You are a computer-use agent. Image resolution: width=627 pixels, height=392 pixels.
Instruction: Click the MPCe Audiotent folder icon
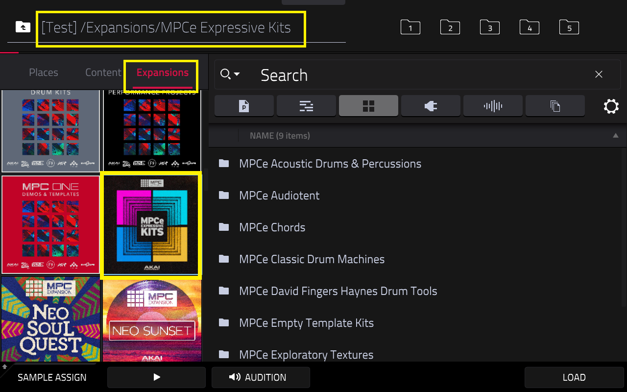coord(224,195)
